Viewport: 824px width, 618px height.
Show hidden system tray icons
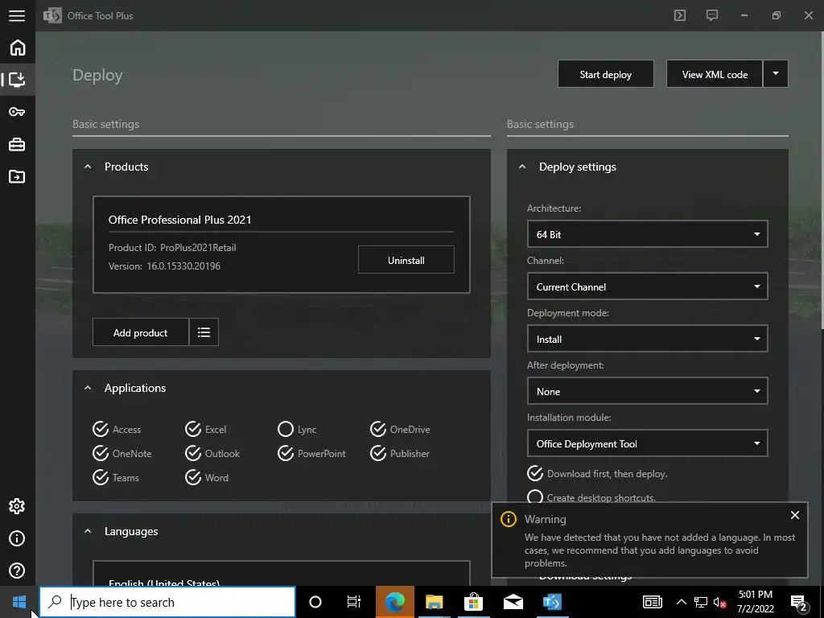681,602
